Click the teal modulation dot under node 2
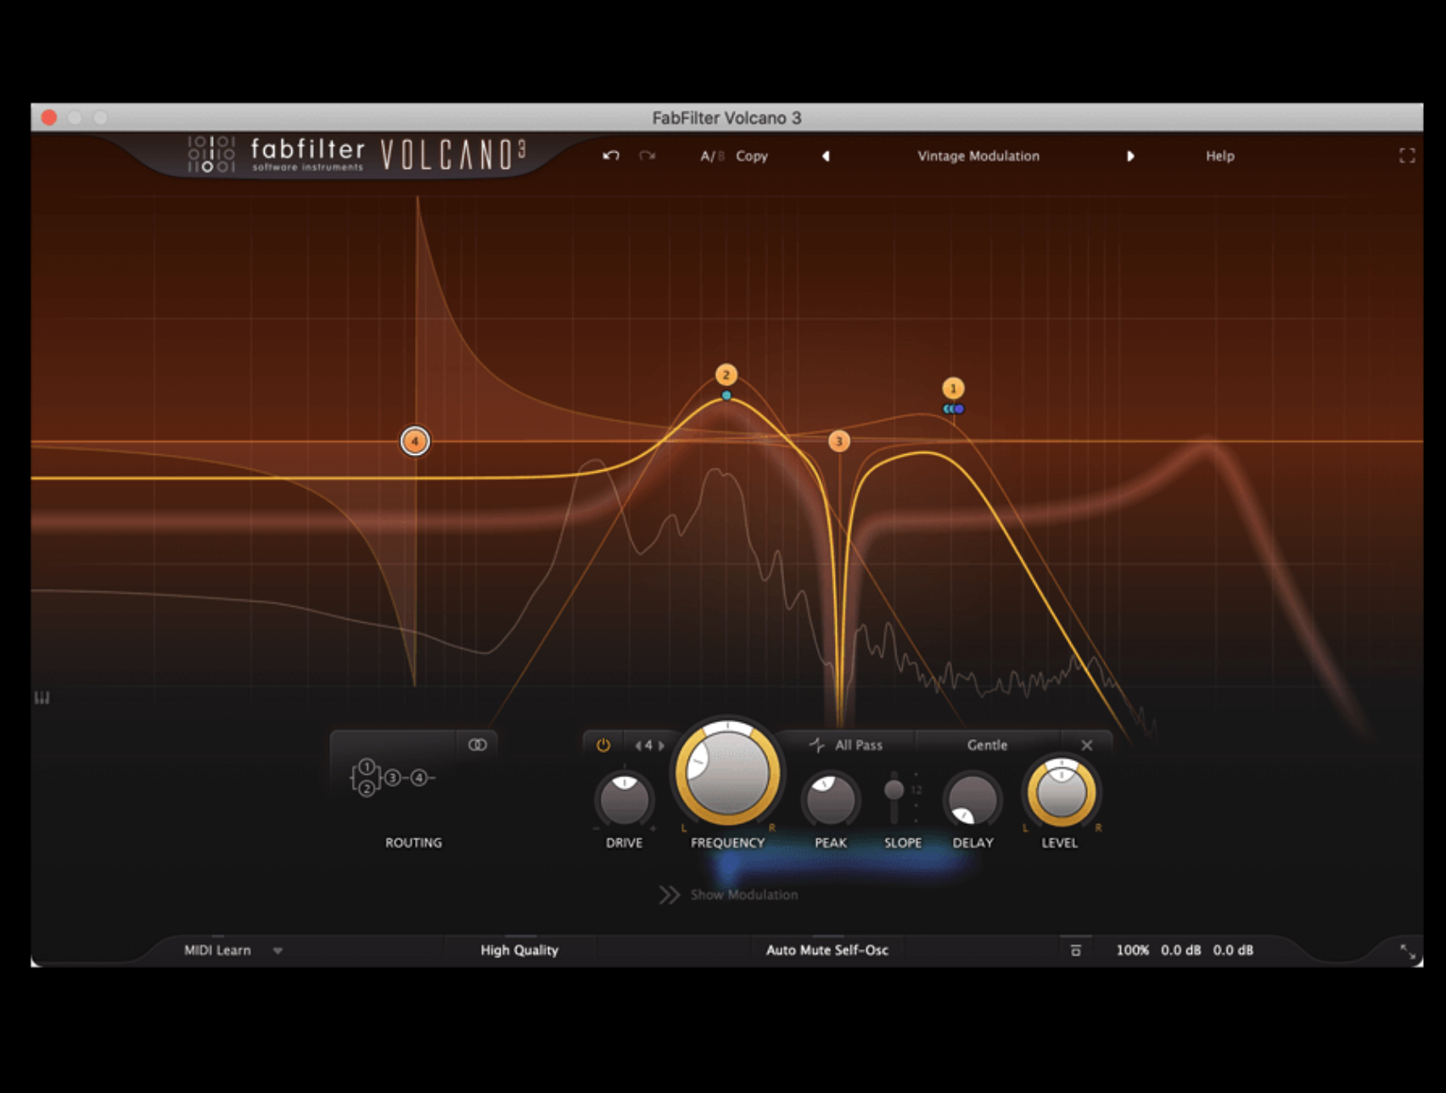The width and height of the screenshot is (1446, 1093). pos(726,395)
